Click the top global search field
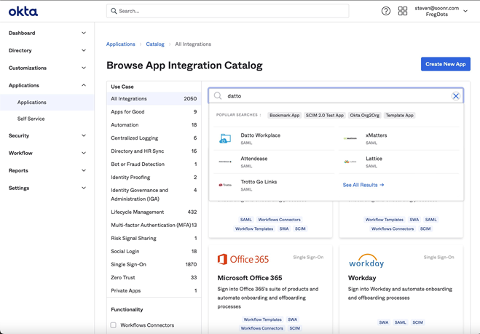The width and height of the screenshot is (480, 334). tap(227, 11)
